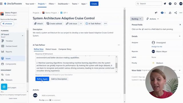Click the AI Task Refiner toolbar button
This screenshot has height=103, width=183.
[93, 23]
